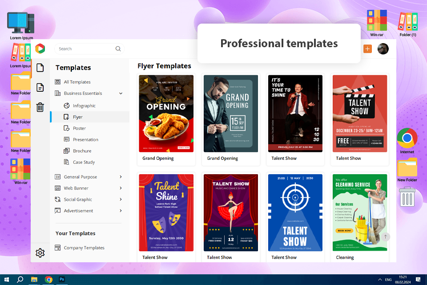Open the settings gear in sidebar
427x285 pixels.
pyautogui.click(x=40, y=253)
